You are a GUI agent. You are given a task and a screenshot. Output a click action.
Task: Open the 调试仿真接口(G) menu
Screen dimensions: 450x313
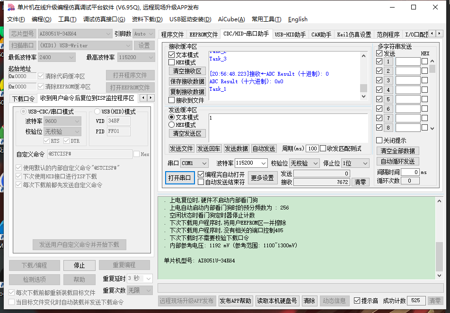[104, 19]
